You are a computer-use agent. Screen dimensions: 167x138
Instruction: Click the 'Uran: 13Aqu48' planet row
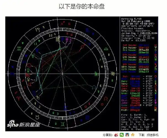[137, 93]
